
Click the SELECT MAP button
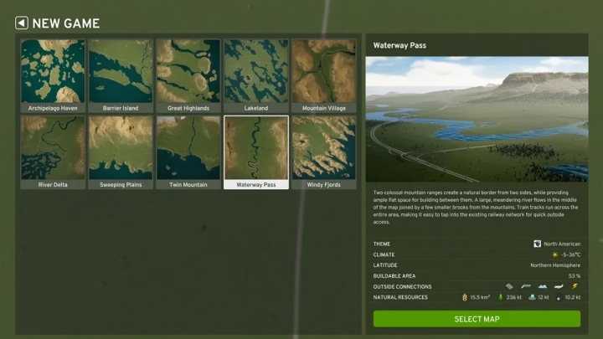pyautogui.click(x=477, y=319)
